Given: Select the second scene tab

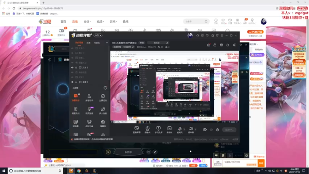Looking at the screenshot, I should click(x=88, y=43).
